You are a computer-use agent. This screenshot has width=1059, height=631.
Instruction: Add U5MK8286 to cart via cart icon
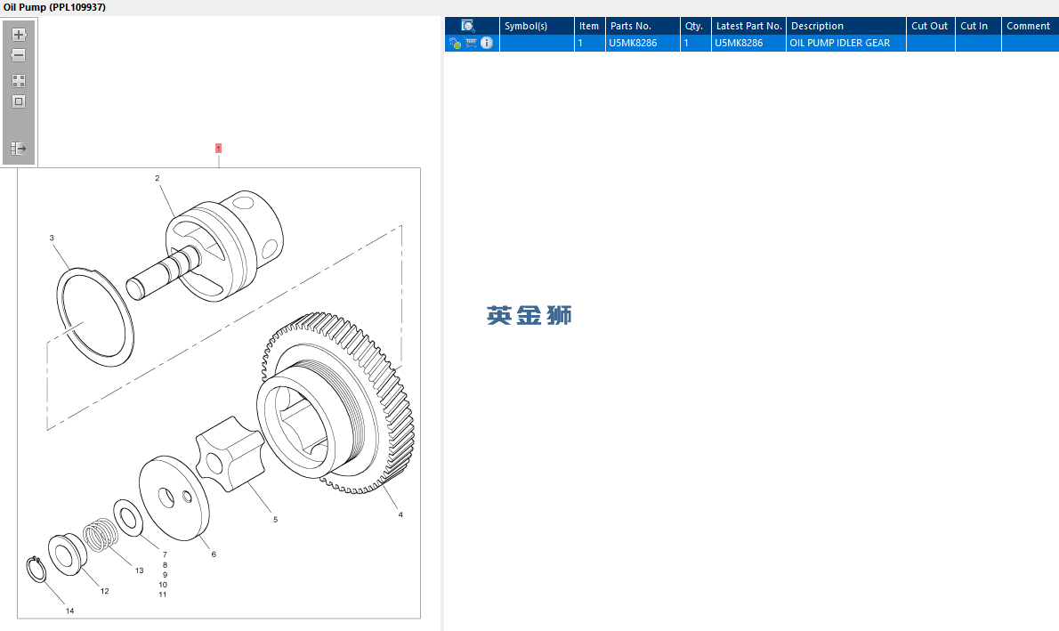pos(472,43)
